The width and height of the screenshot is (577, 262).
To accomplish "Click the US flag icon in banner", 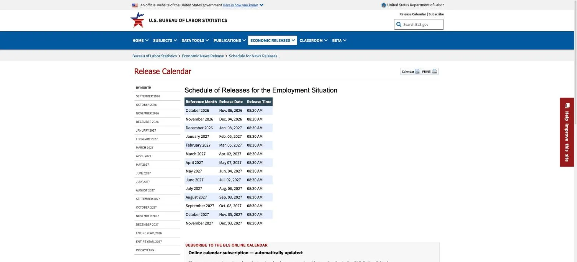I will click(135, 5).
